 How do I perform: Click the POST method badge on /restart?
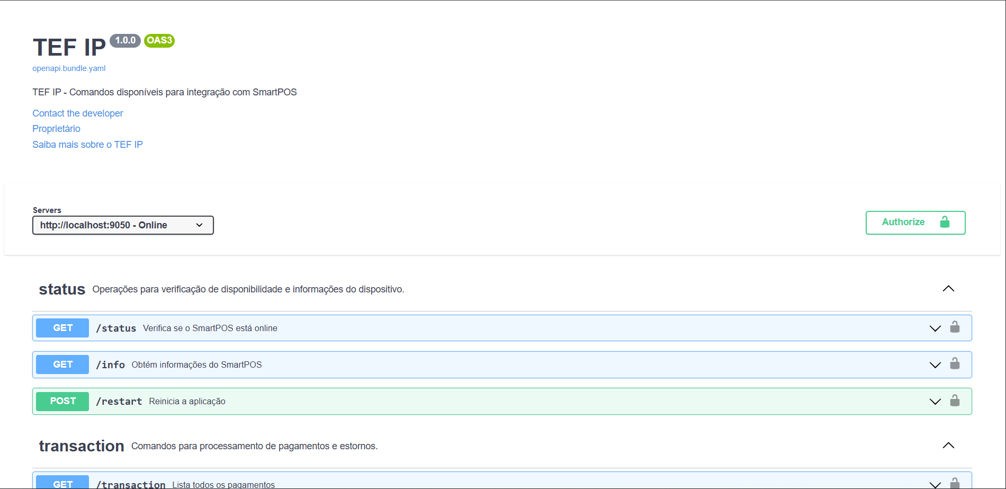click(x=62, y=401)
